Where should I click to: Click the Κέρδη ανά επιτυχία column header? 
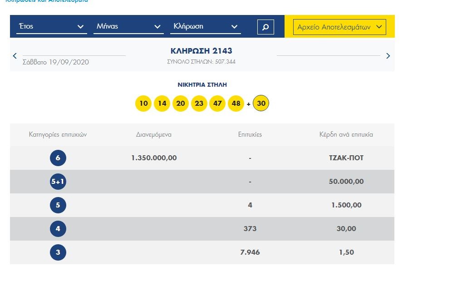click(x=346, y=134)
